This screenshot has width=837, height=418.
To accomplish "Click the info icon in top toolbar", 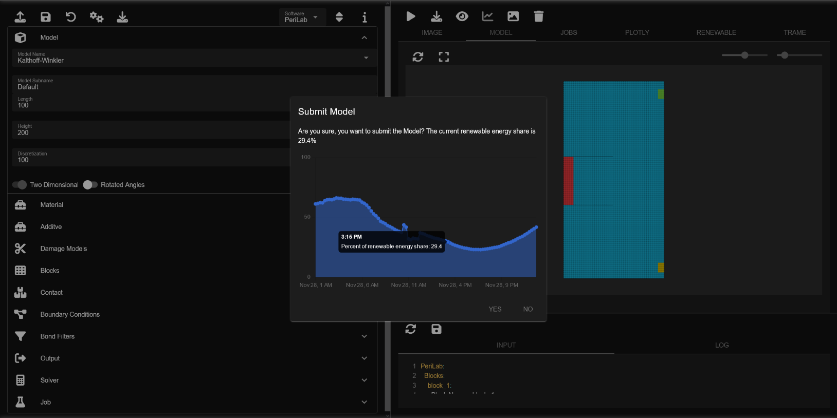I will (x=365, y=17).
